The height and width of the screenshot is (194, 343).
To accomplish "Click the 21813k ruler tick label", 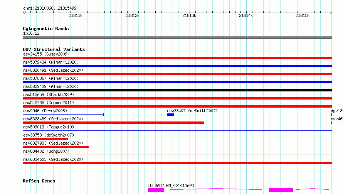I will click(189, 15).
